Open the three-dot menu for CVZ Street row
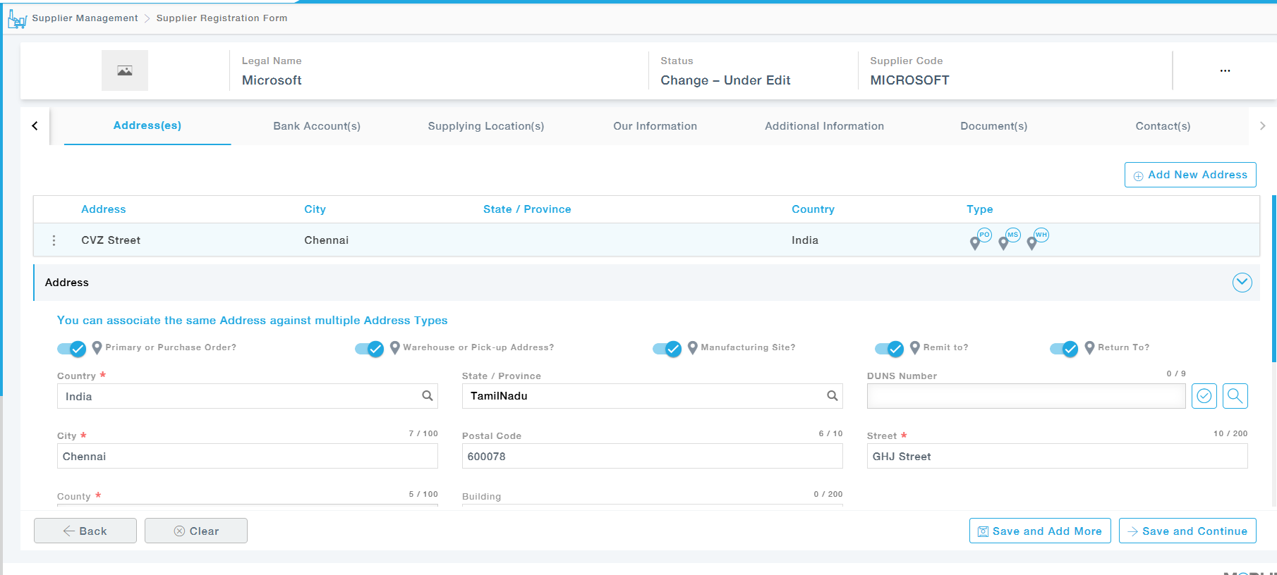This screenshot has height=575, width=1277. click(54, 240)
